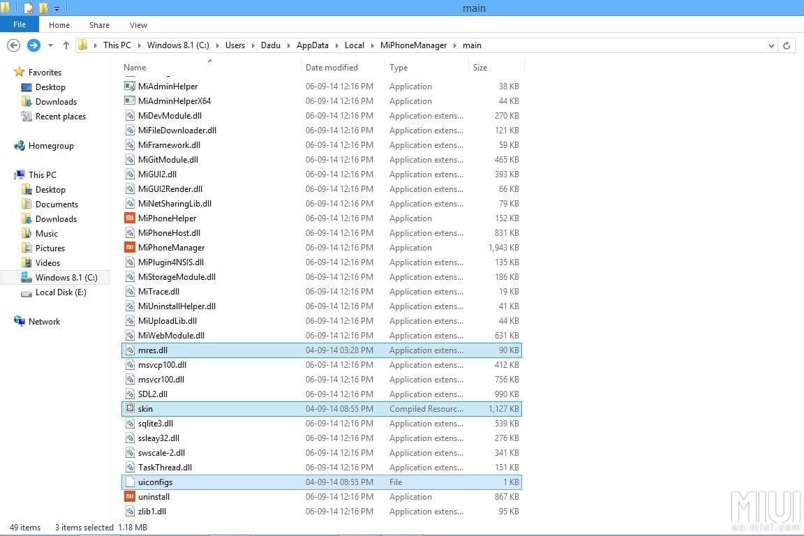This screenshot has width=804, height=536.
Task: Click the 1,943 KB size of MiPhoneManager
Action: [x=503, y=248]
